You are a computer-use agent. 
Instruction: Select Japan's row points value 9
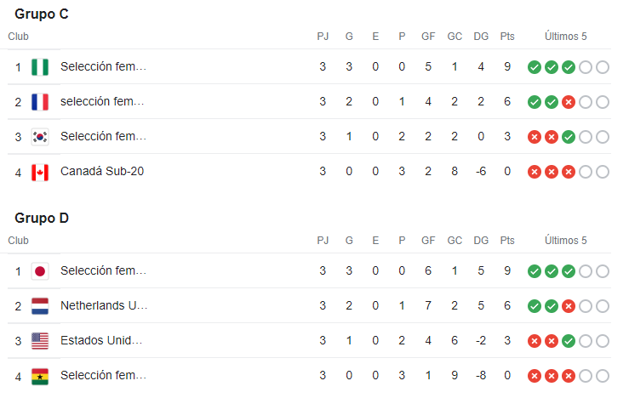(x=507, y=271)
